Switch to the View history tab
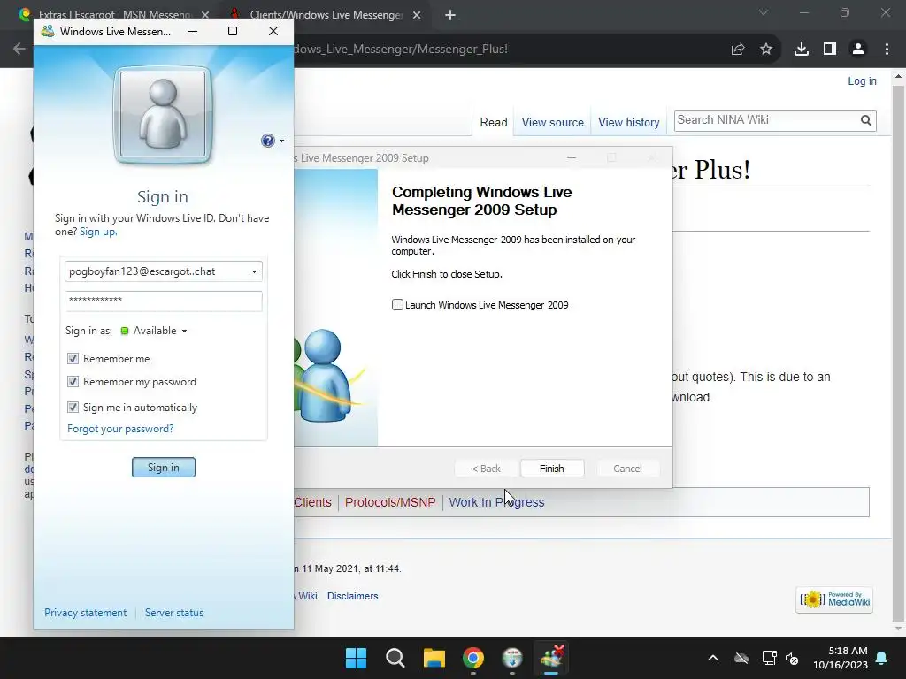This screenshot has width=906, height=679. (629, 122)
